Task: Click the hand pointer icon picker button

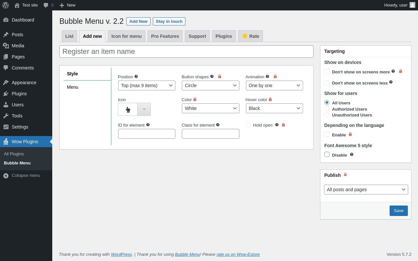Action: click(128, 109)
